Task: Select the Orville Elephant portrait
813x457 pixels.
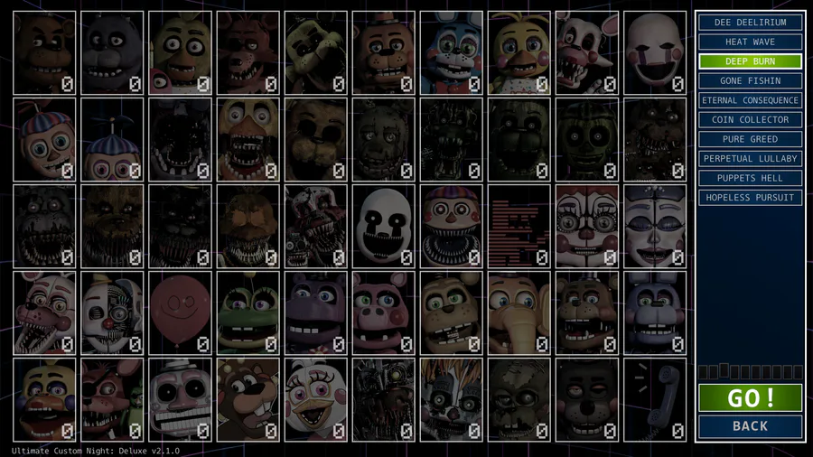Action: 519,313
